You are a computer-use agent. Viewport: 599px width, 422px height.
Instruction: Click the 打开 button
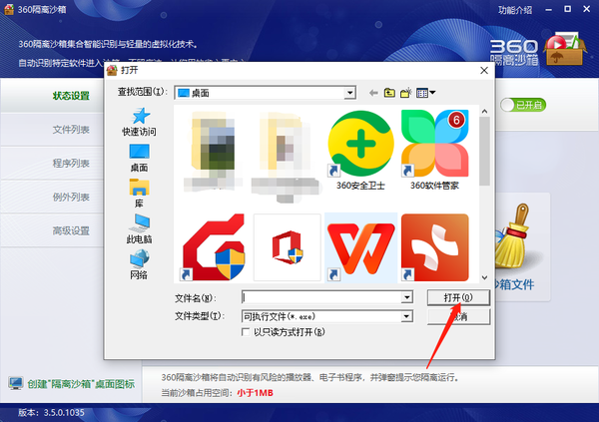[458, 297]
